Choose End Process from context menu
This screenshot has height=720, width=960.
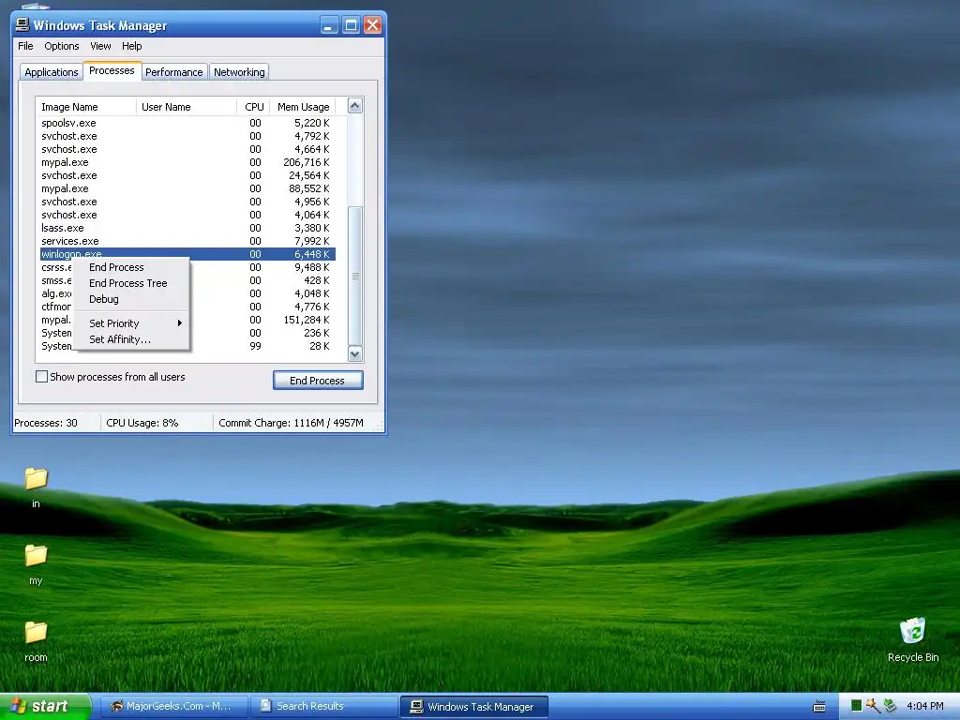click(131, 267)
